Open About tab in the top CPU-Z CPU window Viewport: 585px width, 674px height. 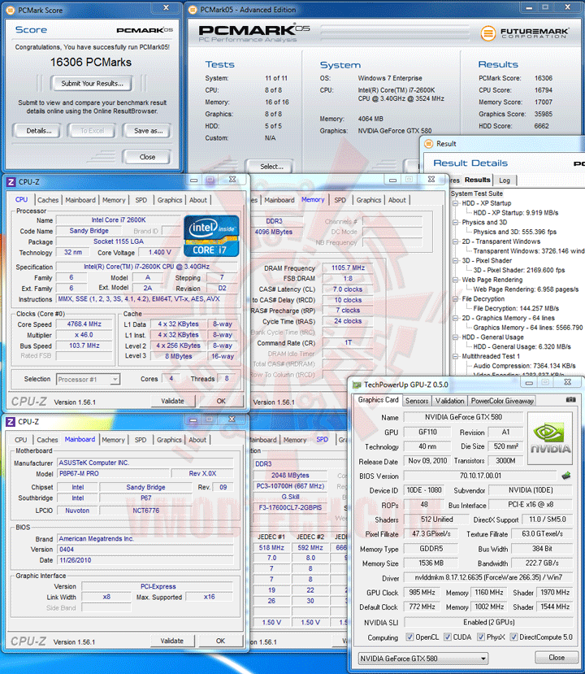coord(198,200)
